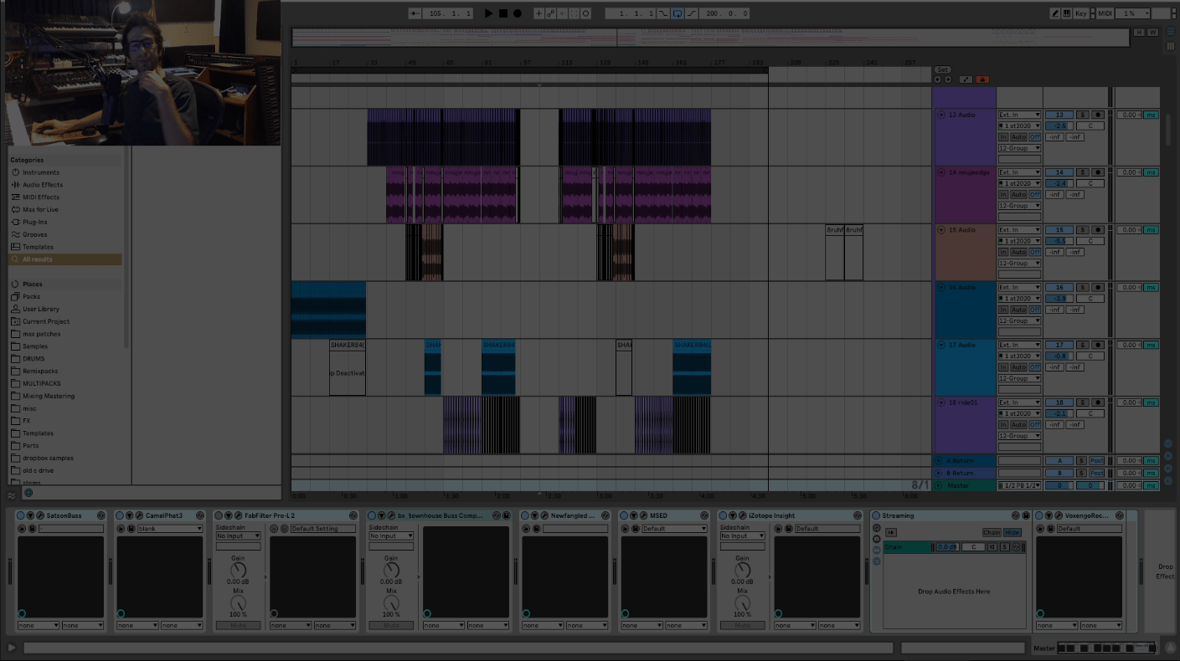Toggle the MSED device activator
The height and width of the screenshot is (661, 1180).
[624, 515]
